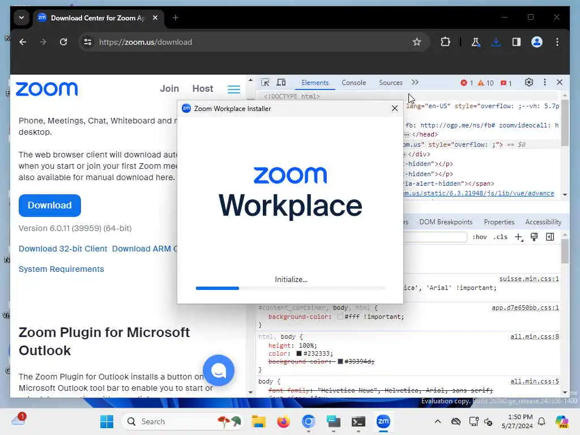Click the taskbar Search box
Viewport: 580px width, 435px height.
pyautogui.click(x=182, y=421)
